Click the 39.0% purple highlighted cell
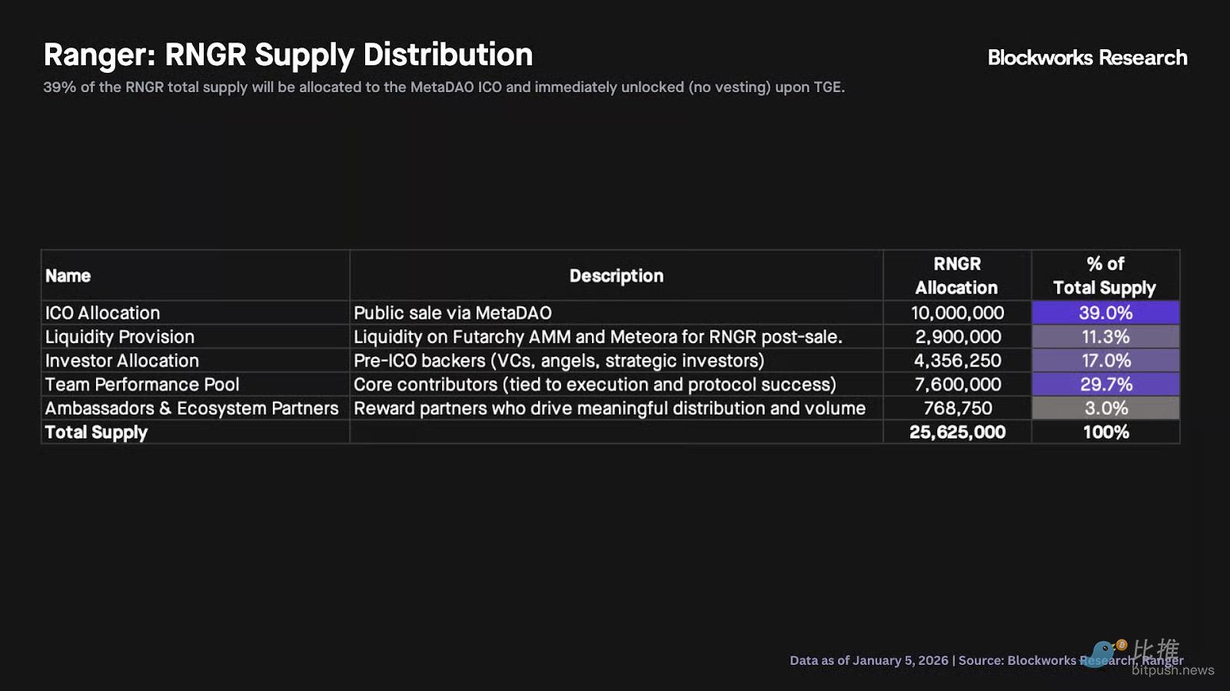This screenshot has width=1230, height=691. (x=1105, y=312)
